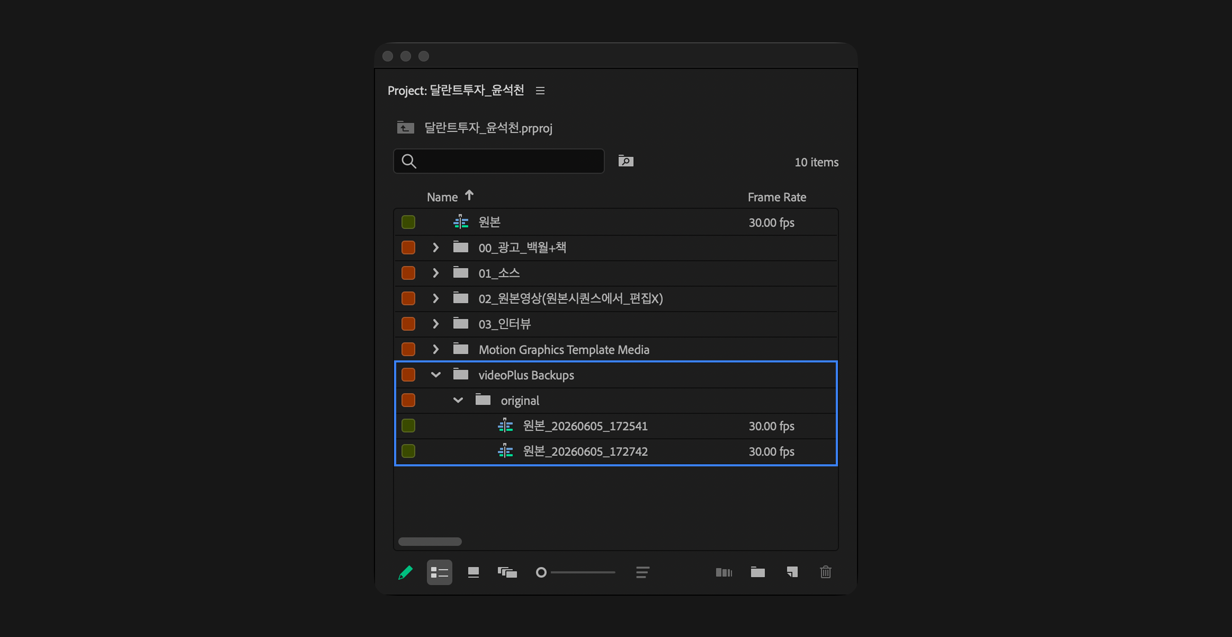Click label swatch of 02_원본영상 row
The image size is (1232, 637).
408,298
